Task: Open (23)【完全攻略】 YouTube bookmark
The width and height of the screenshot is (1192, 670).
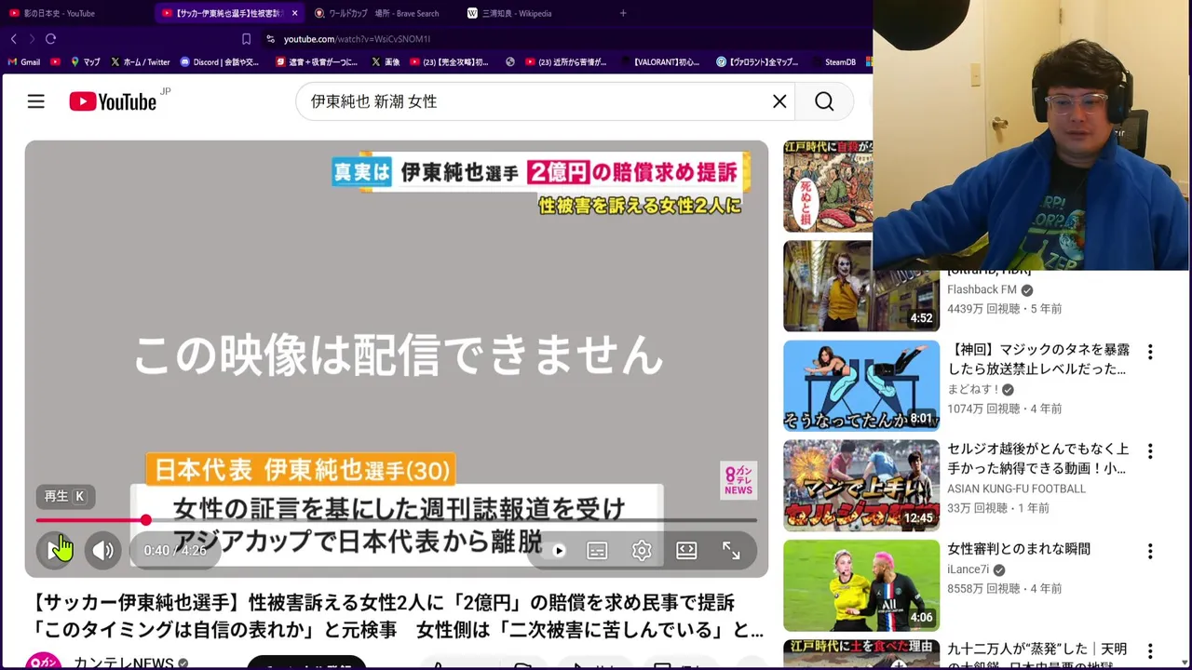Action: coord(449,62)
